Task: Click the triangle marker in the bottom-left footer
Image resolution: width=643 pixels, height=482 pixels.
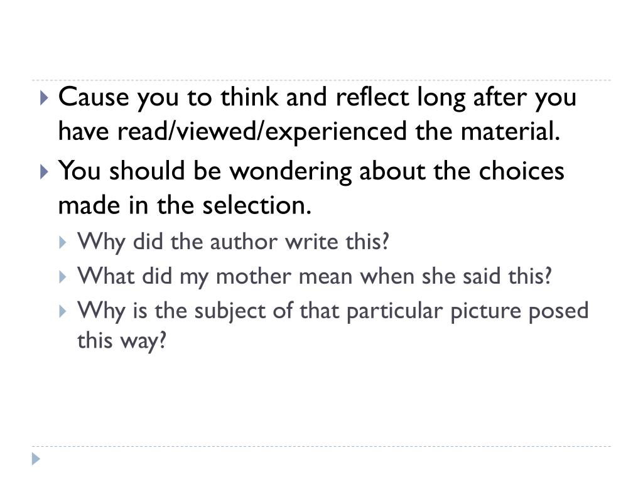Action: click(36, 459)
